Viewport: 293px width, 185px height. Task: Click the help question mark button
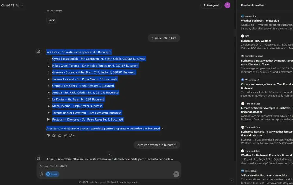231,180
